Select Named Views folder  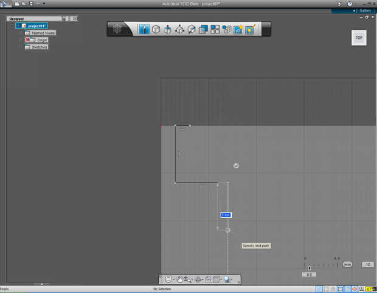40,33
